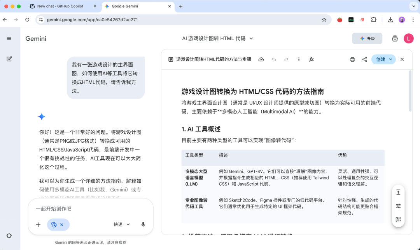
Task: Open the Gems stack icon near upgrade
Action: 395,38
